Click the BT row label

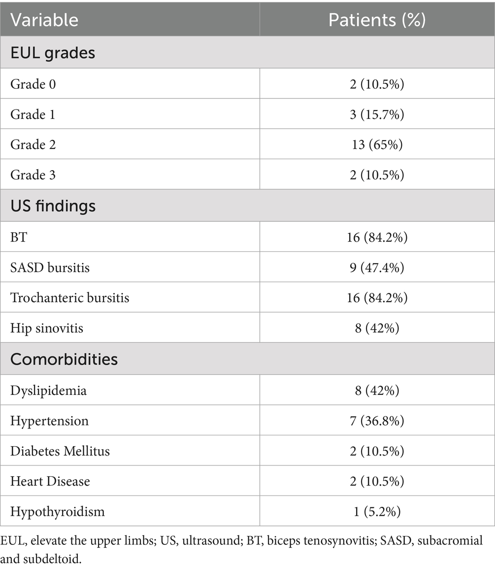pos(18,237)
